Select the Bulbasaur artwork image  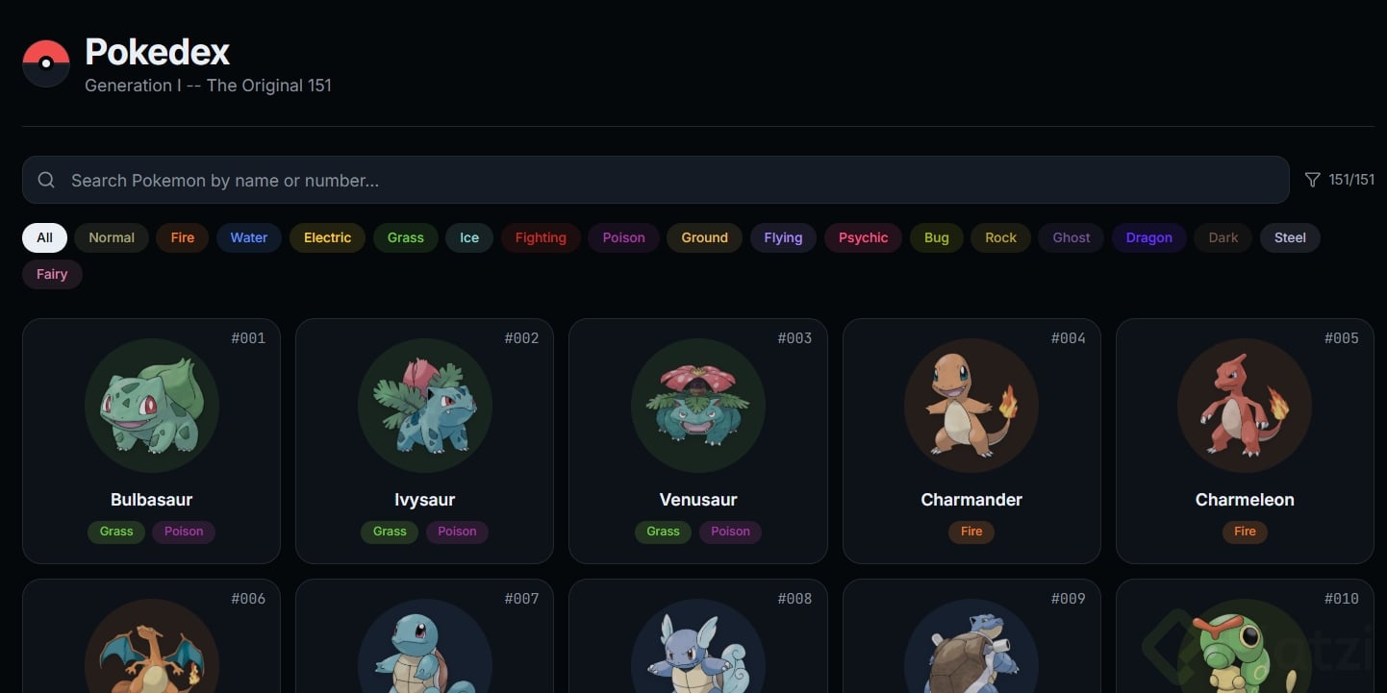point(152,406)
